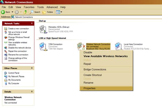This screenshot has width=162, height=108.
Task: Click the My Documents folder icon
Action: coord(6,80)
